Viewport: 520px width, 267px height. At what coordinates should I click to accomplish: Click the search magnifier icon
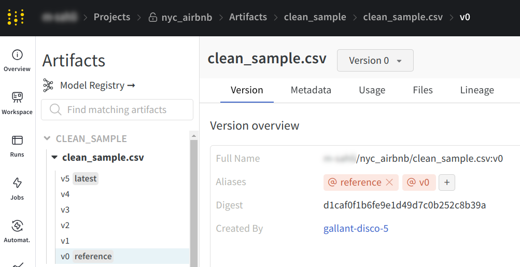(x=55, y=109)
